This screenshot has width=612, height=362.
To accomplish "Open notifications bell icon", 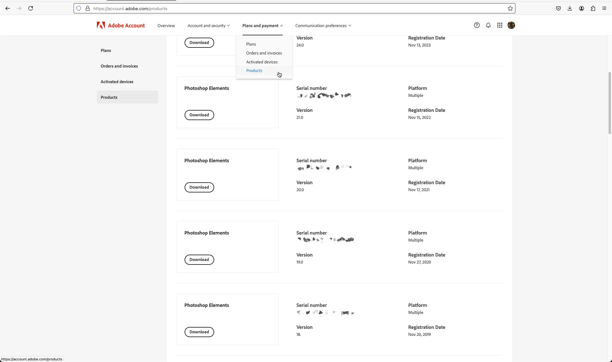I will [x=488, y=25].
